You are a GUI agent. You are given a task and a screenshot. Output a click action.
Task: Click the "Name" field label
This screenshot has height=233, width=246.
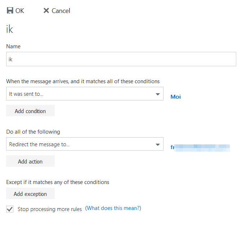13,46
